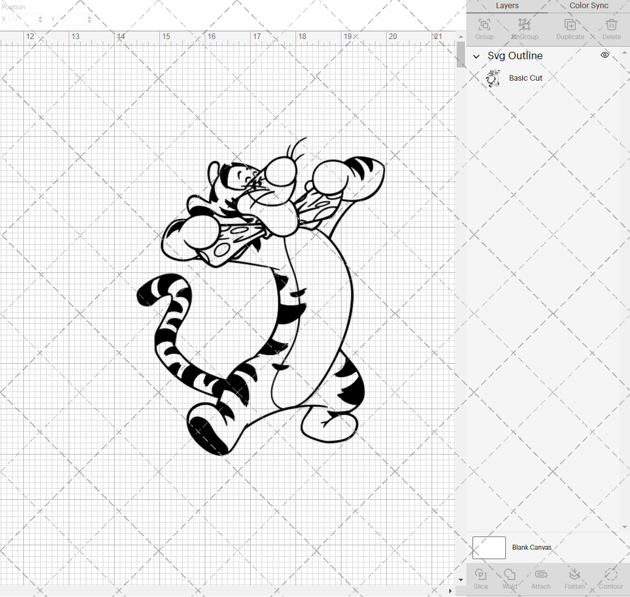Click the Position Y input field
The width and height of the screenshot is (630, 597).
(72, 20)
